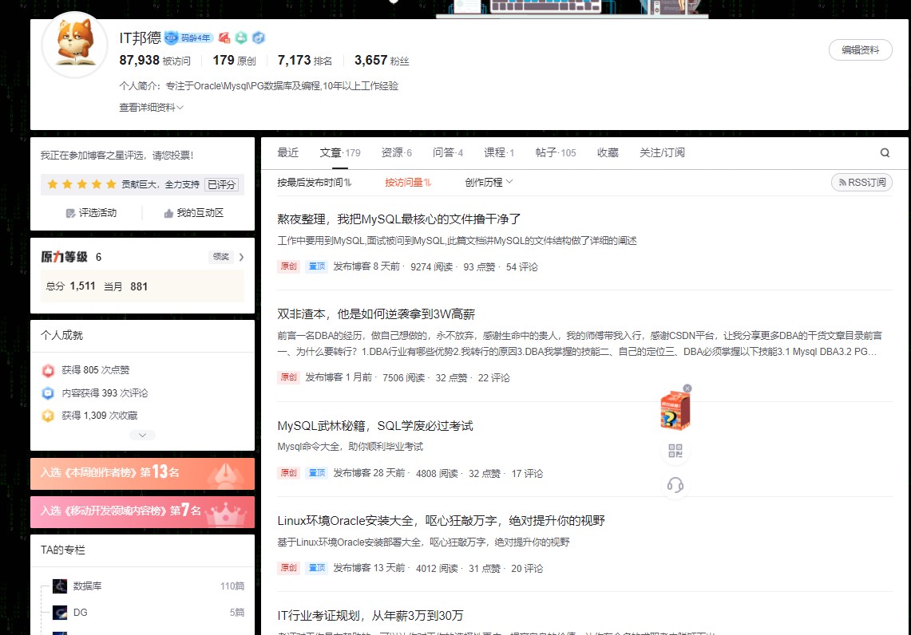The width and height of the screenshot is (911, 635).
Task: Switch to the 资源 6 tab
Action: [396, 152]
